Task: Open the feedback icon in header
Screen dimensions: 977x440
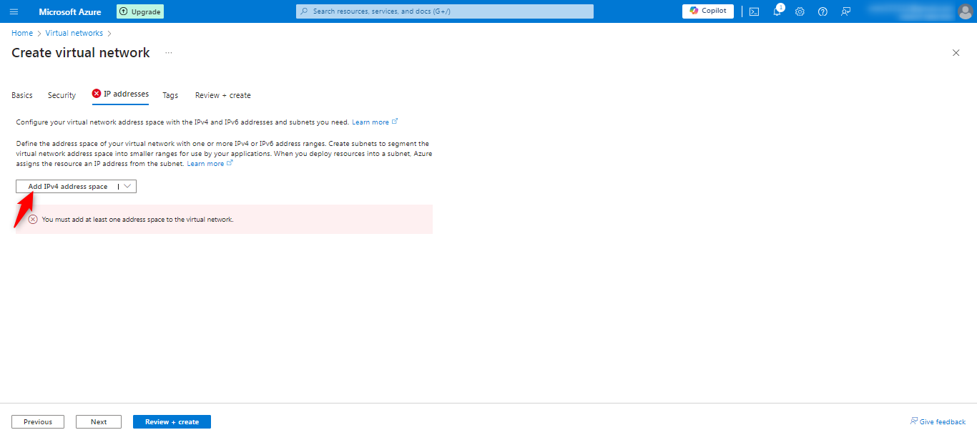Action: click(x=846, y=11)
